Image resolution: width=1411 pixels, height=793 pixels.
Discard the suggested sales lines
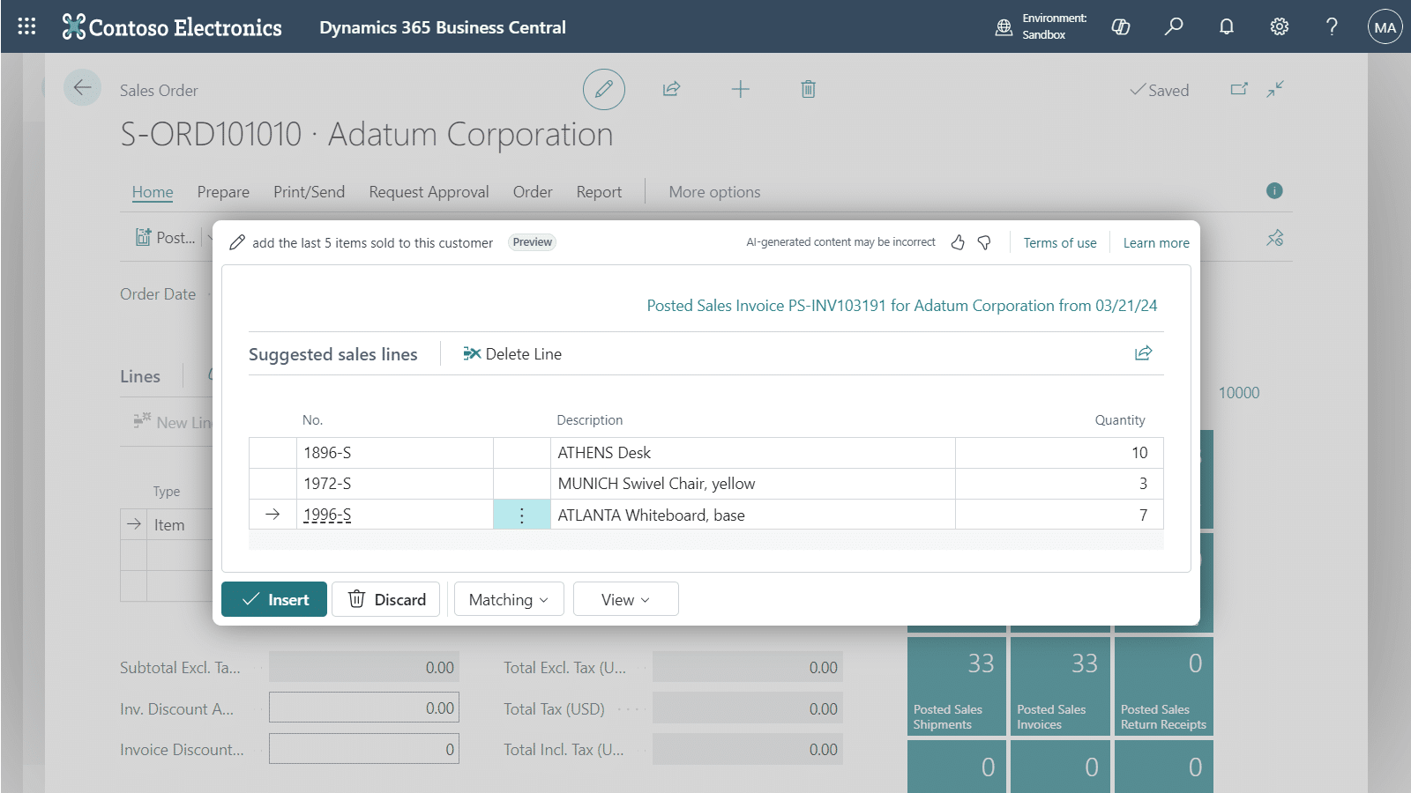click(x=386, y=599)
